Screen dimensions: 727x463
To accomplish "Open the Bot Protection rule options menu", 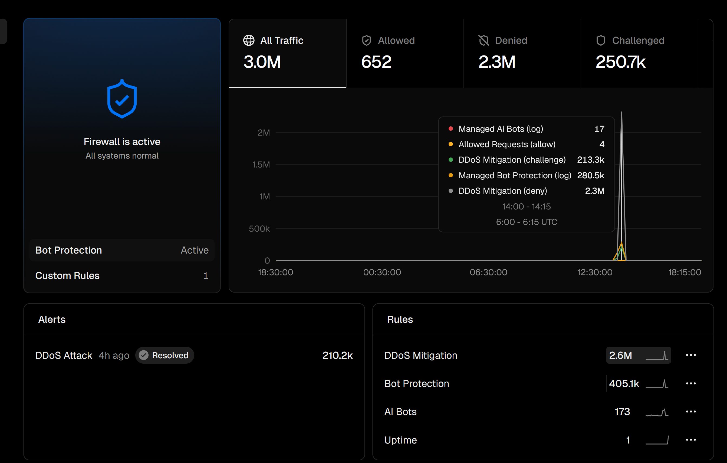I will pyautogui.click(x=691, y=383).
